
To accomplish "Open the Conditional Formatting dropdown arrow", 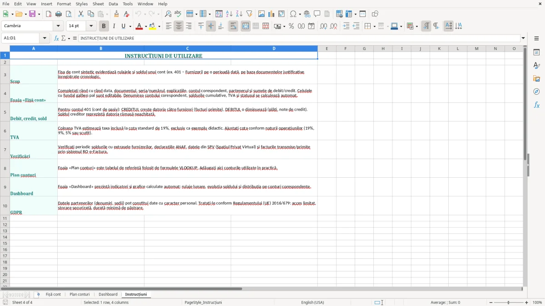I will [x=416, y=26].
